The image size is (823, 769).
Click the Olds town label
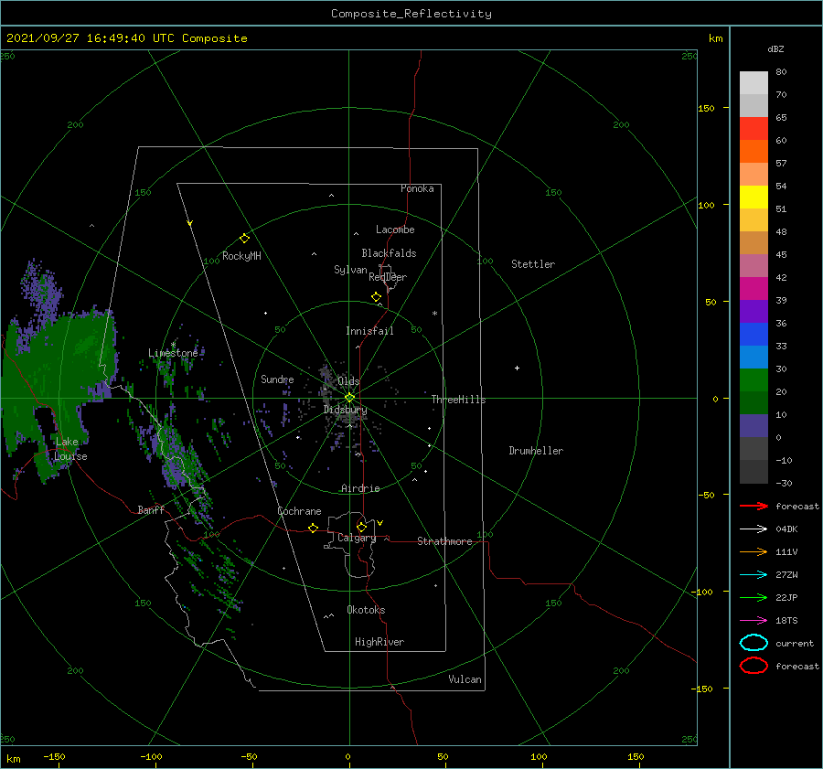pos(348,381)
